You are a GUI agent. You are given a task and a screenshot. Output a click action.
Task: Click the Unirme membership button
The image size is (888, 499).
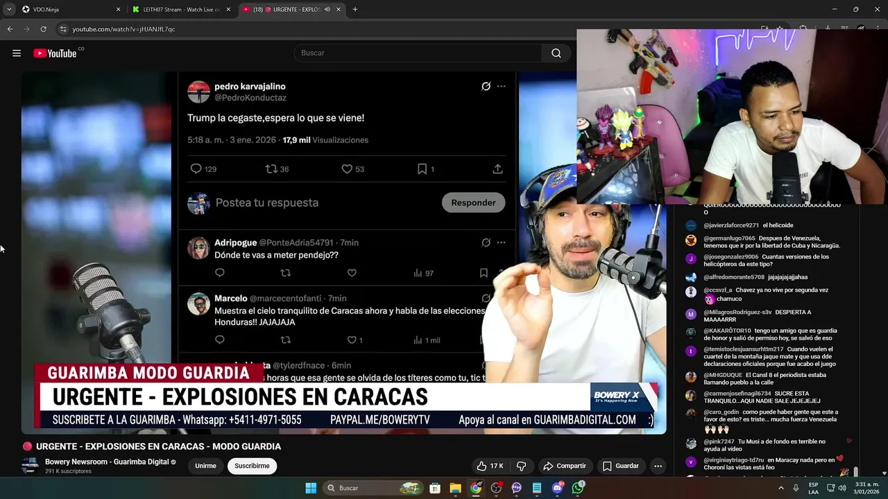pyautogui.click(x=205, y=466)
